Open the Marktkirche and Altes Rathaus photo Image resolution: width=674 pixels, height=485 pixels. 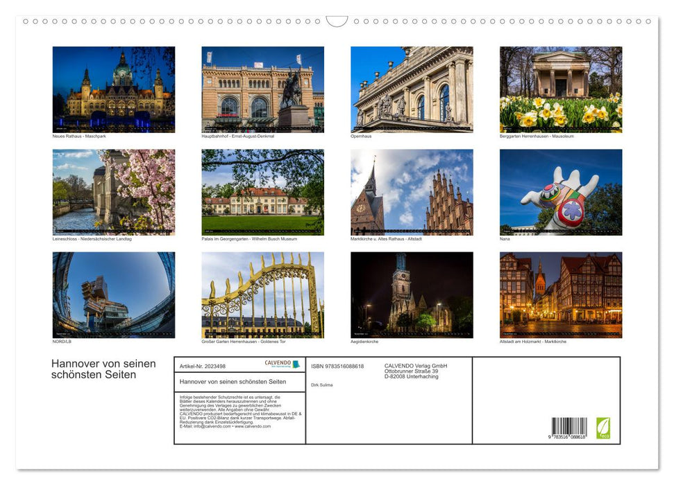click(x=412, y=192)
